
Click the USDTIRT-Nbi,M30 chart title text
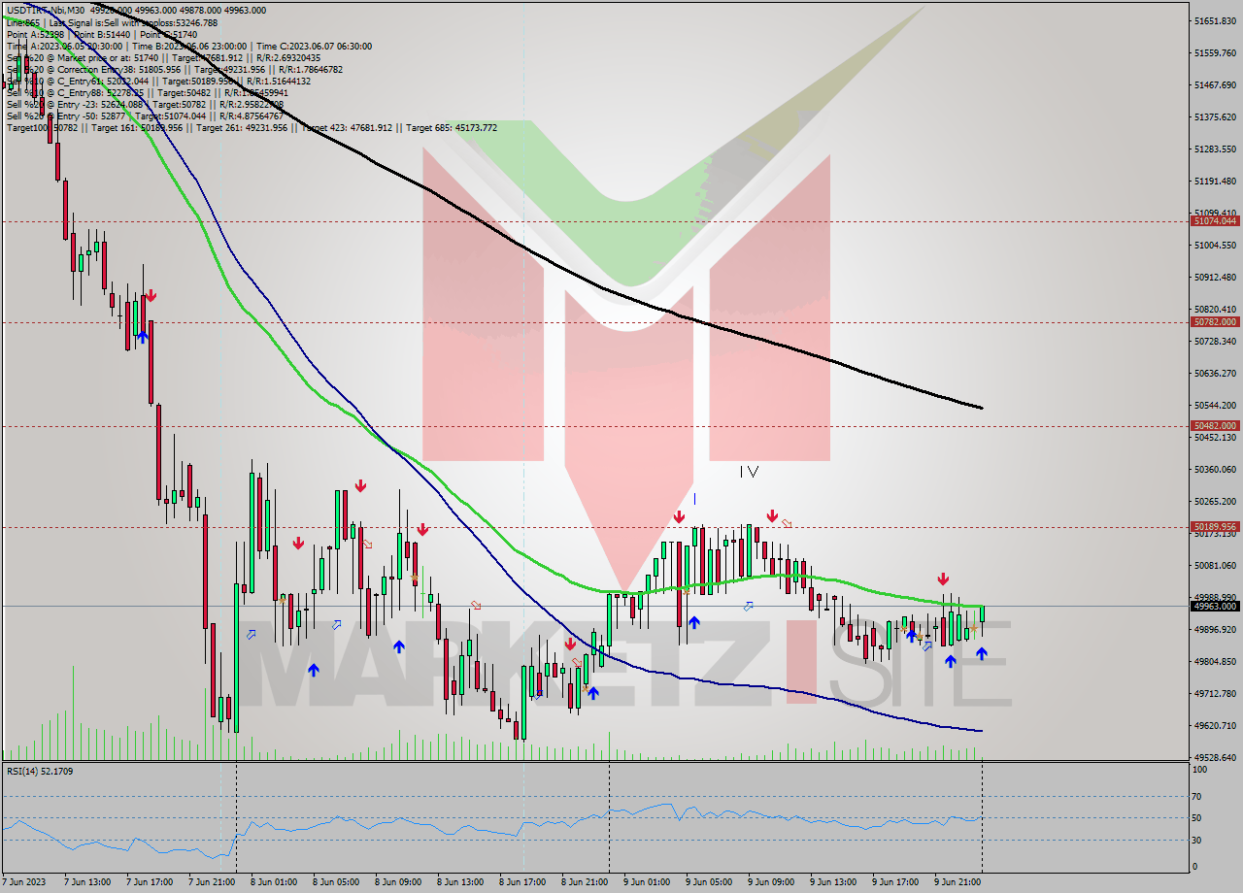(x=45, y=10)
